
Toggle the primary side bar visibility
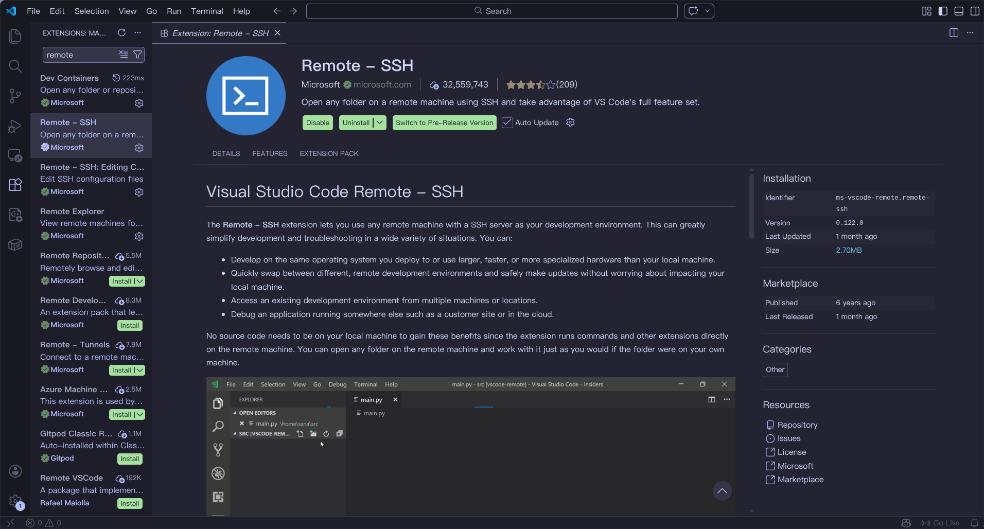[943, 11]
